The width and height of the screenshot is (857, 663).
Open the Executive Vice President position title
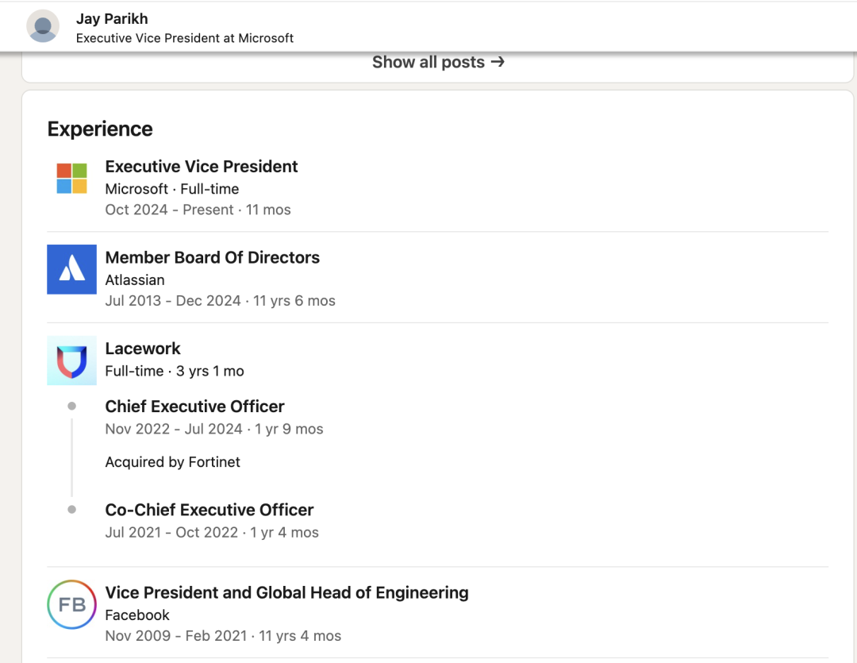(x=202, y=167)
